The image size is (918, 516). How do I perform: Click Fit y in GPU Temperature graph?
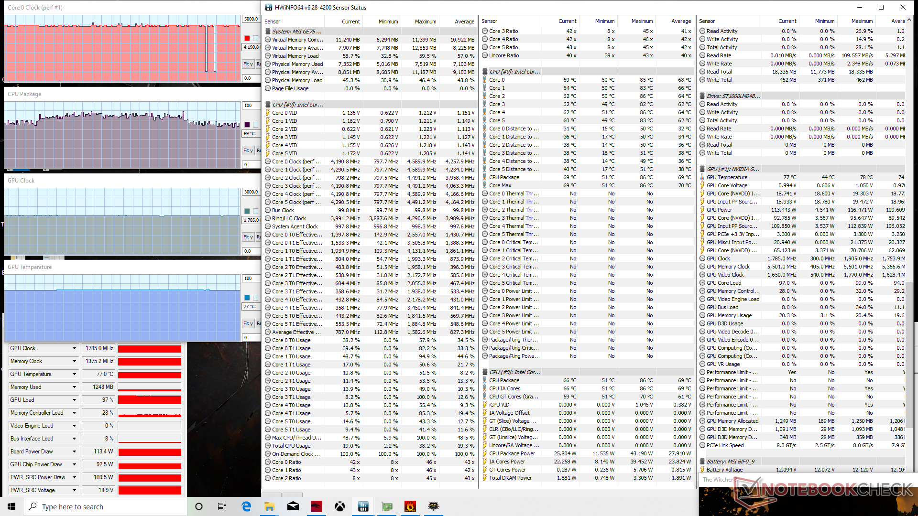click(248, 323)
